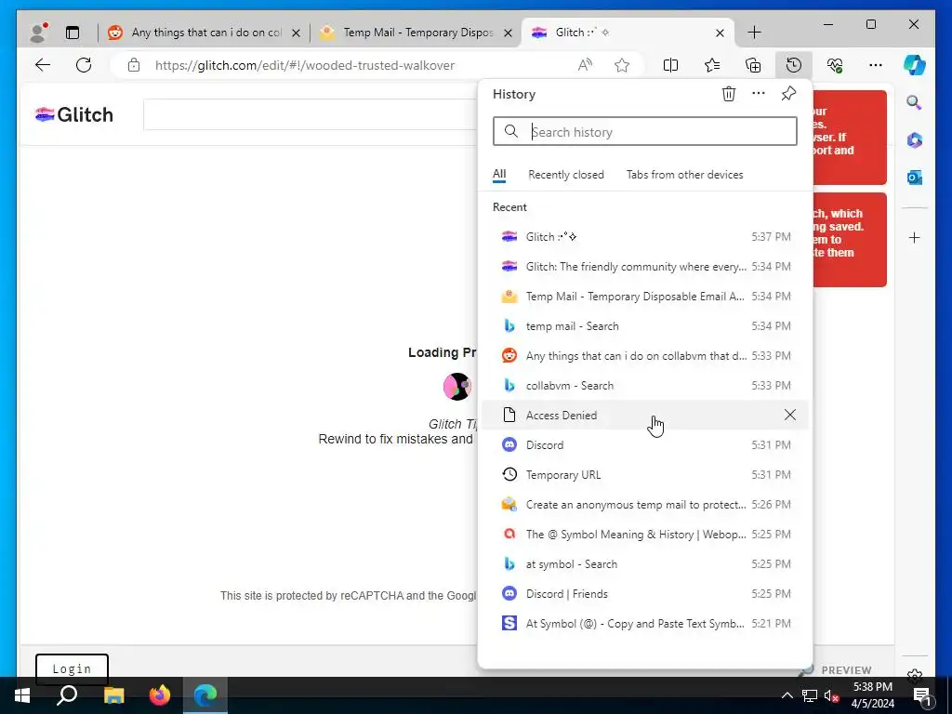Image resolution: width=952 pixels, height=714 pixels.
Task: Open the Access Denied history entry
Action: click(x=645, y=416)
